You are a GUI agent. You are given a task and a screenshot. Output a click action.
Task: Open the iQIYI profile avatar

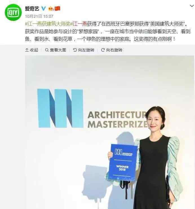tap(13, 12)
